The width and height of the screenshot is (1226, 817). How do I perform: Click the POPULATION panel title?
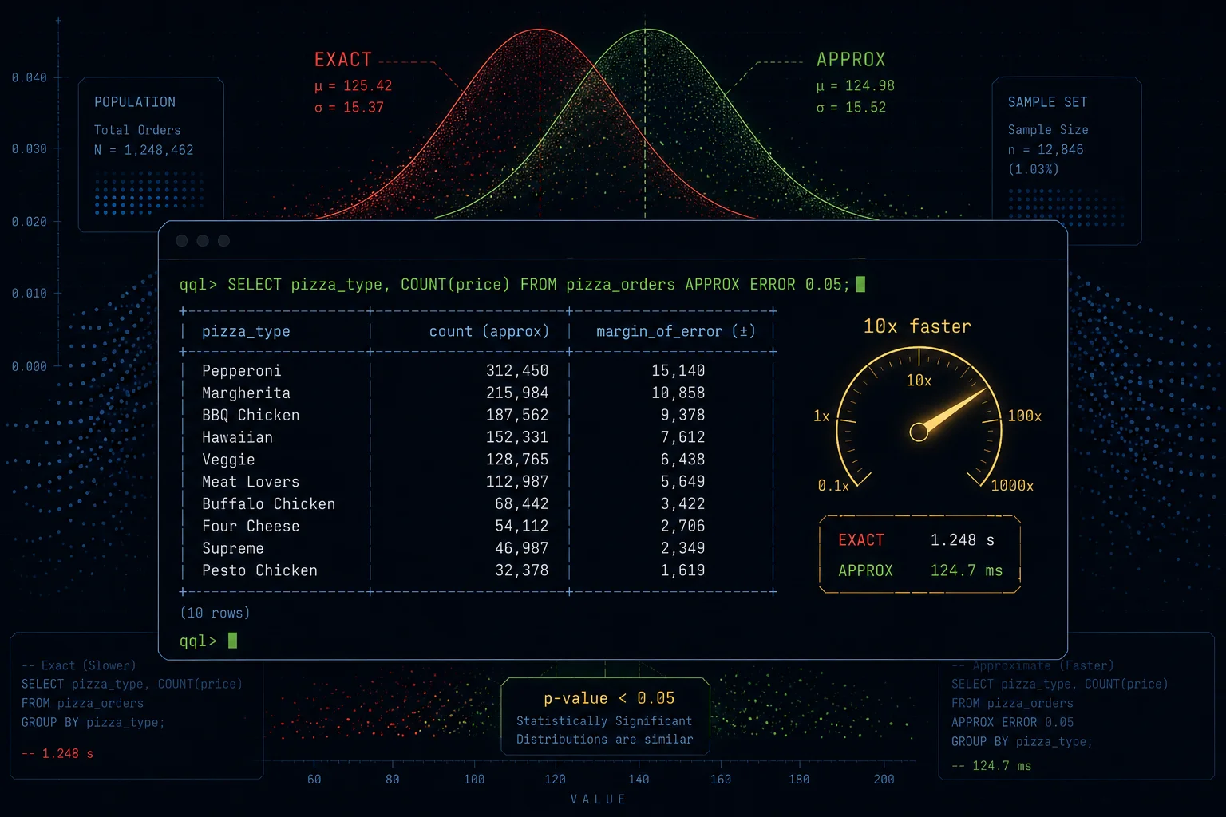tap(135, 102)
